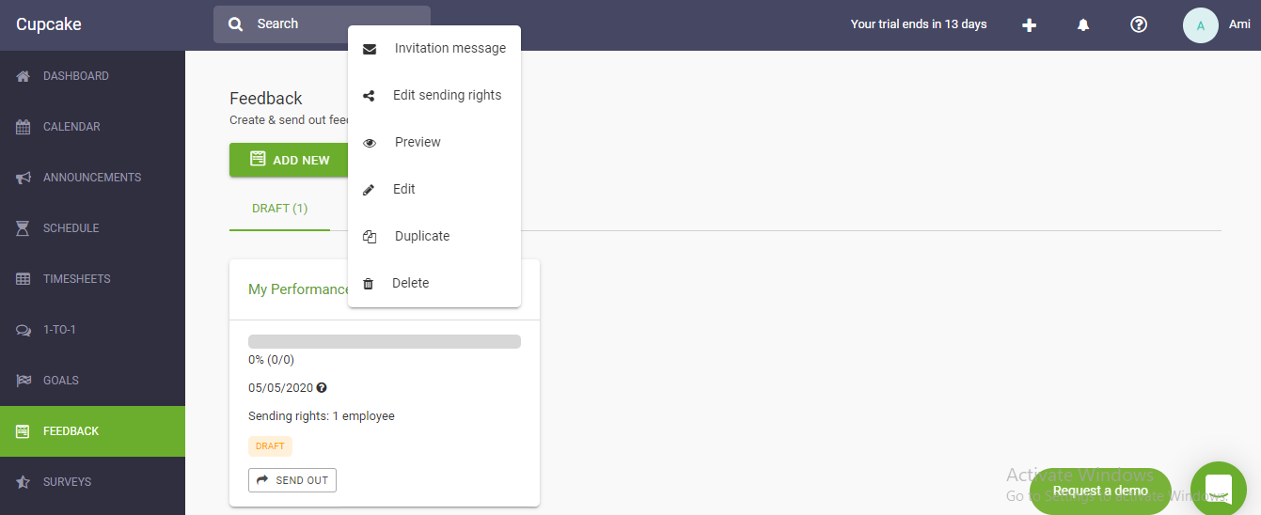Click the notifications bell icon
1261x515 pixels.
(x=1083, y=25)
